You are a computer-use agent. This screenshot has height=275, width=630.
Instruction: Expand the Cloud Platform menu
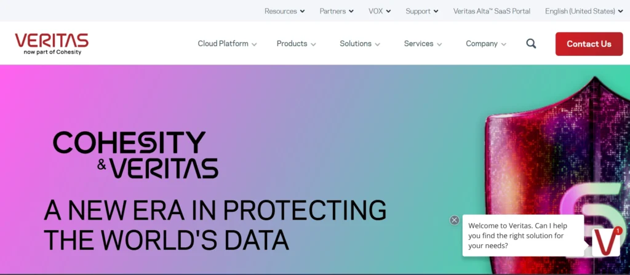pyautogui.click(x=228, y=44)
